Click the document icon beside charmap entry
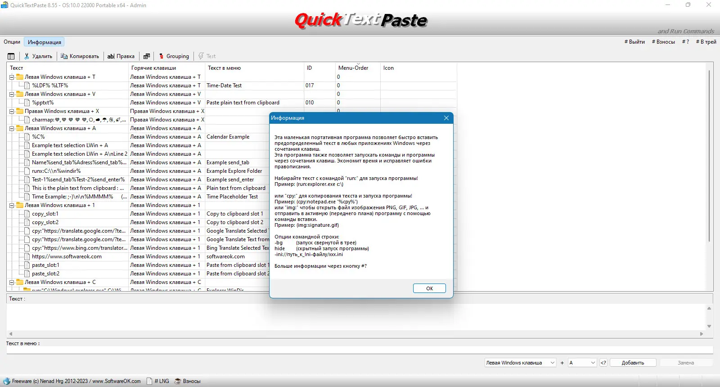 coord(27,120)
